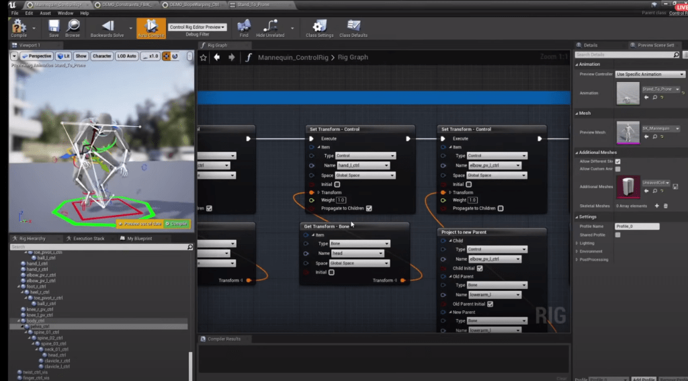
Task: Click the Backwards Solve icon
Action: [106, 27]
